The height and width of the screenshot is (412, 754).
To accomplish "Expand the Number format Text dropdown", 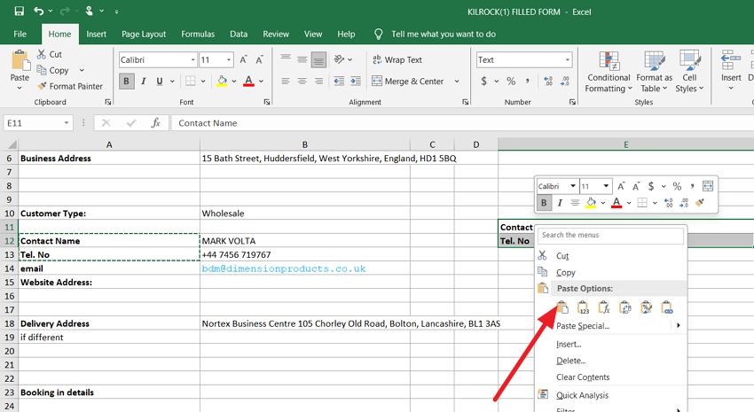I will 568,60.
